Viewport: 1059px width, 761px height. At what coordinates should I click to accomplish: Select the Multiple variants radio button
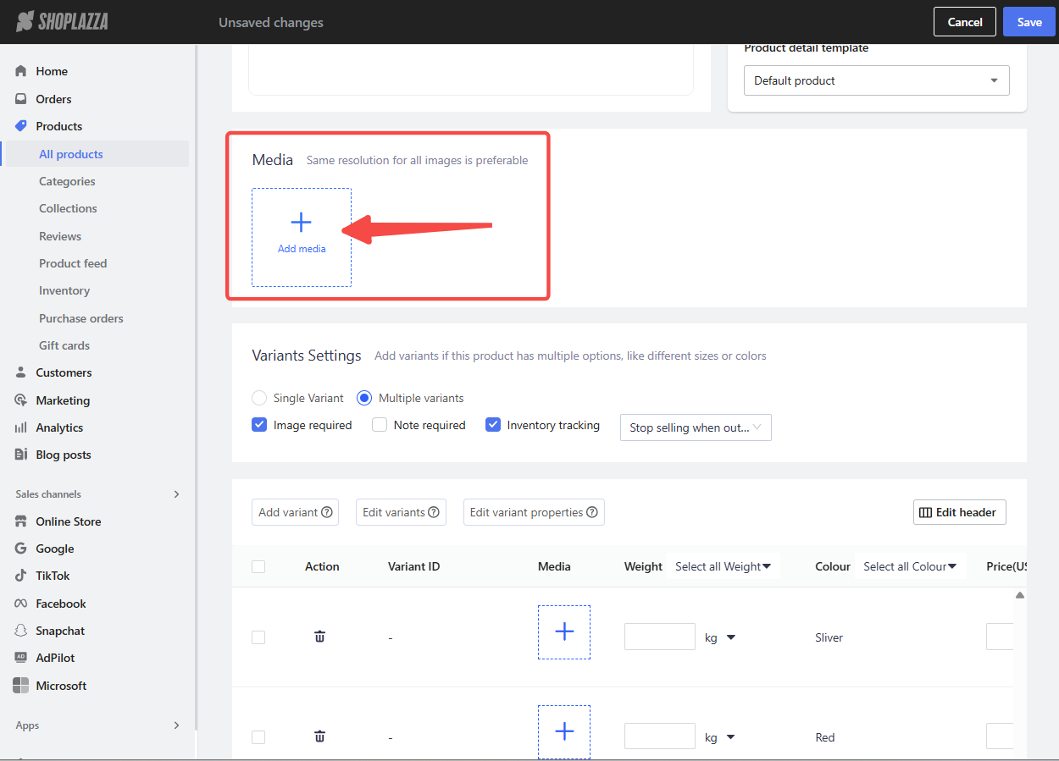[x=364, y=398]
